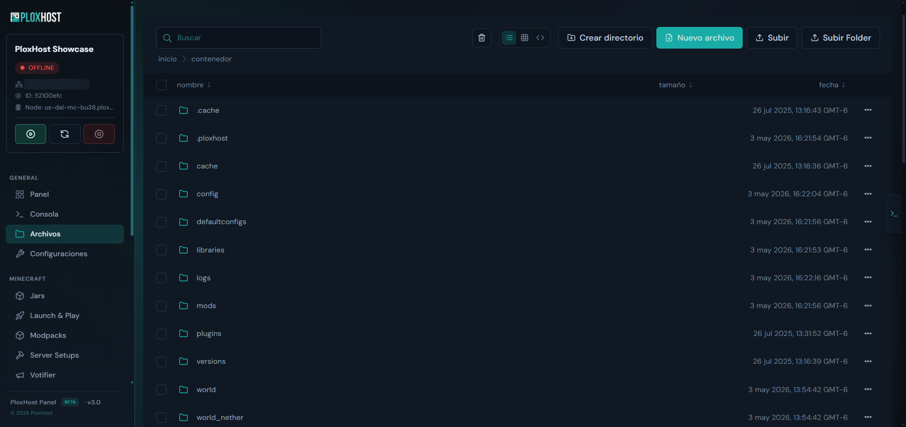Check the .ploxhost folder checkbox
The image size is (906, 427).
pyautogui.click(x=161, y=138)
